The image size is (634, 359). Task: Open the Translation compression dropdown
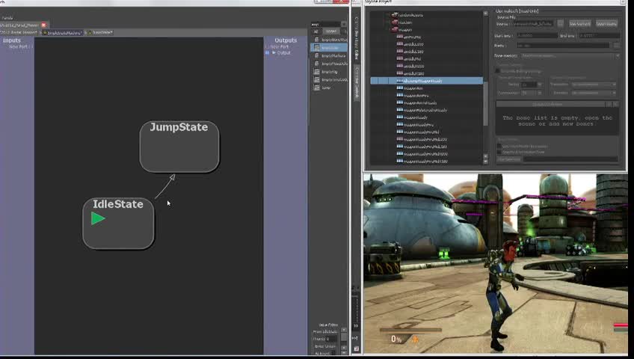tap(594, 85)
